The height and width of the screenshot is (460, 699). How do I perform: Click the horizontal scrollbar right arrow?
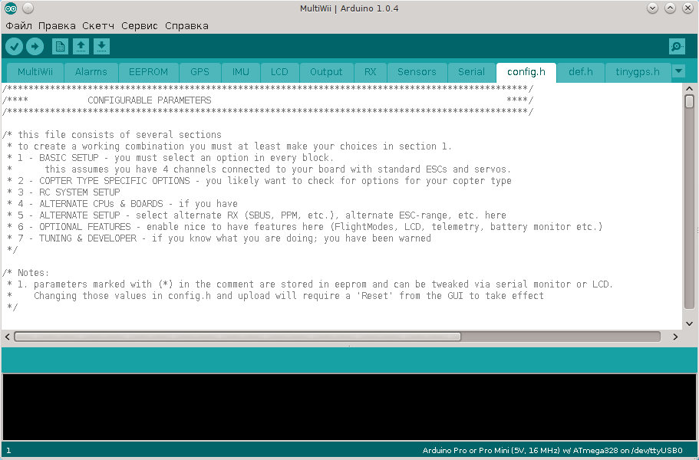(x=675, y=337)
